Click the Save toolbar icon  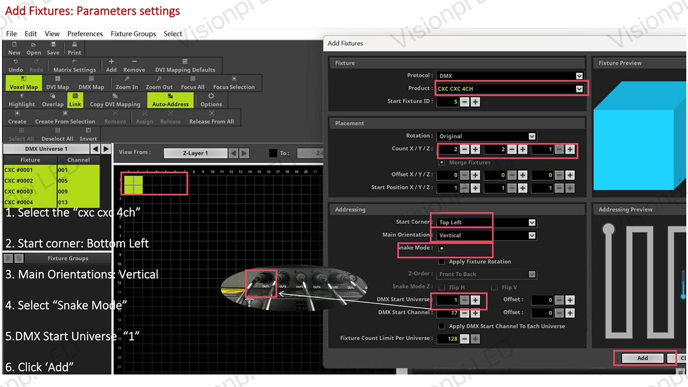(x=53, y=49)
